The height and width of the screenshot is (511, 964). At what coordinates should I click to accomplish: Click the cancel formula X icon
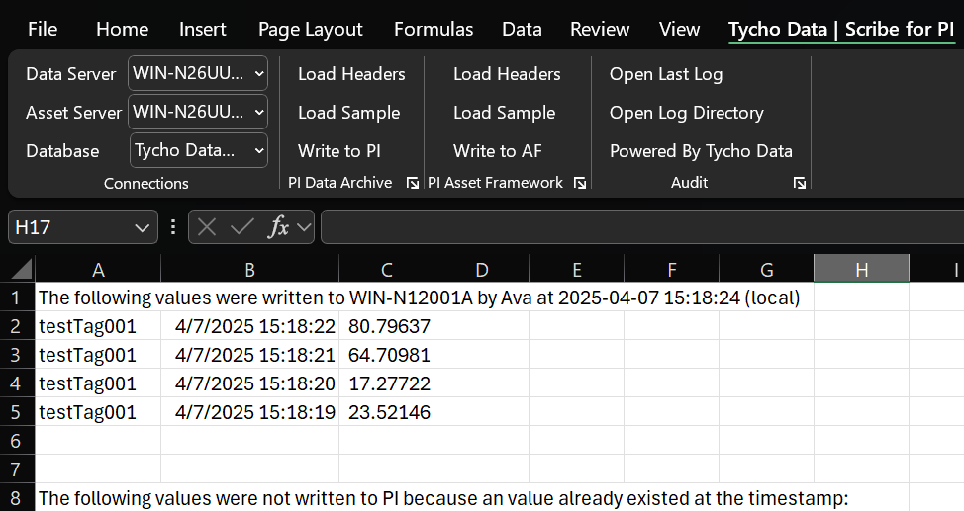pyautogui.click(x=207, y=227)
